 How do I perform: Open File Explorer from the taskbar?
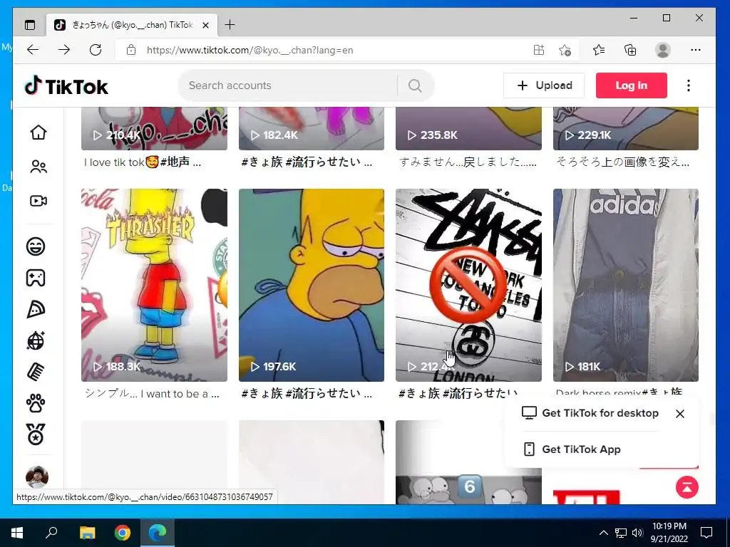coord(87,533)
